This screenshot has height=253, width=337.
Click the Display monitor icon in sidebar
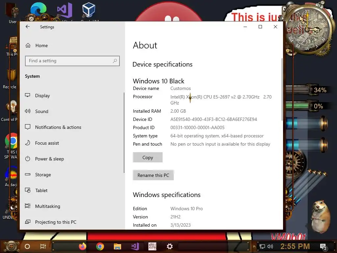pyautogui.click(x=28, y=95)
